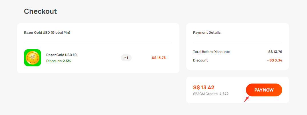Click the S$ 13.42 final total
This screenshot has height=115, width=307.
pos(204,88)
